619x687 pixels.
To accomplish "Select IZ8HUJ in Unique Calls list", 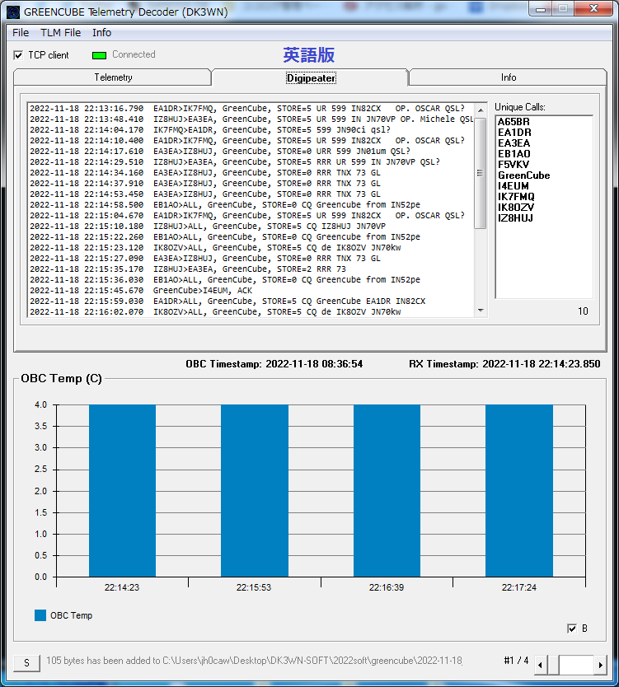I will 515,217.
